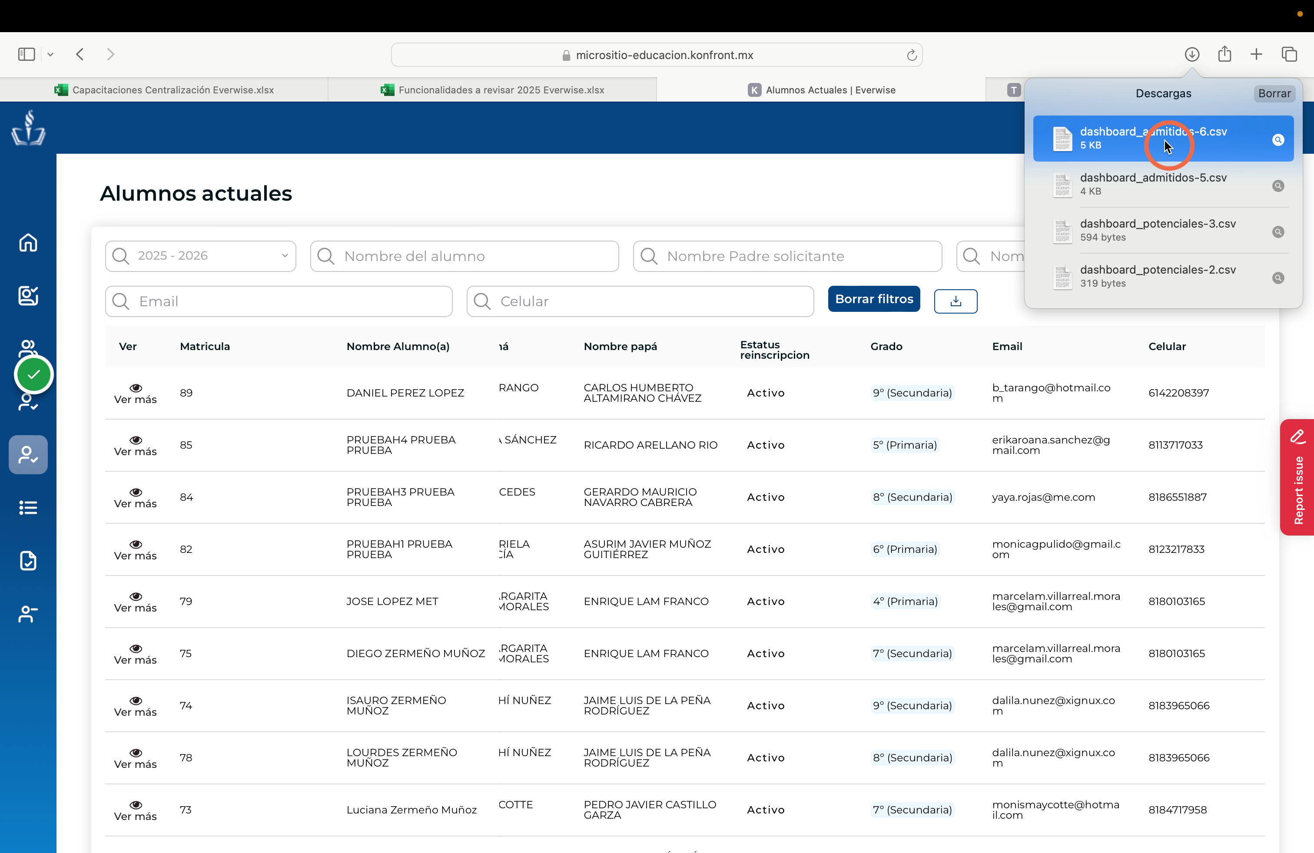Show dashboard_potenciales-3.csv in Finder
This screenshot has width=1314, height=853.
[1277, 232]
